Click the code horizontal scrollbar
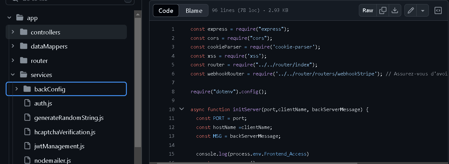This screenshot has height=164, width=449. (x=257, y=163)
